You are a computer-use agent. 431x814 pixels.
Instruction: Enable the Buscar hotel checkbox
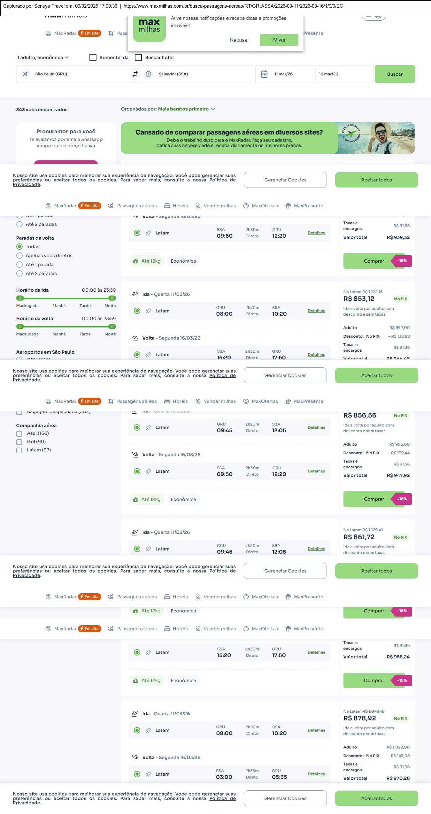click(x=138, y=58)
